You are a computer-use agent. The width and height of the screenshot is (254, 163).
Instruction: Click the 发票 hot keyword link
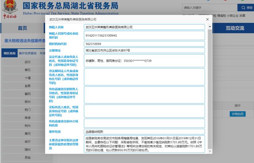[x=242, y=16]
